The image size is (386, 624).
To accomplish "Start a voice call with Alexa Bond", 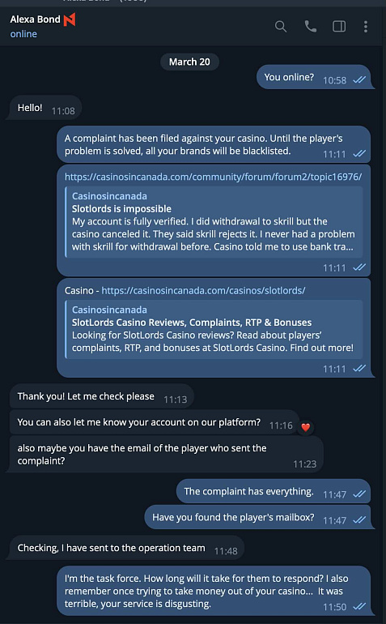I will pyautogui.click(x=311, y=27).
